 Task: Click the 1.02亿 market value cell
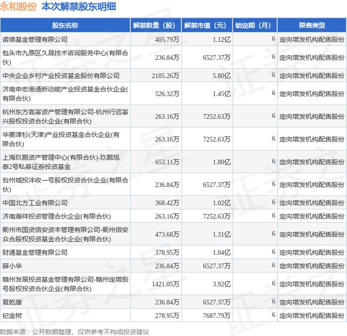(222, 203)
